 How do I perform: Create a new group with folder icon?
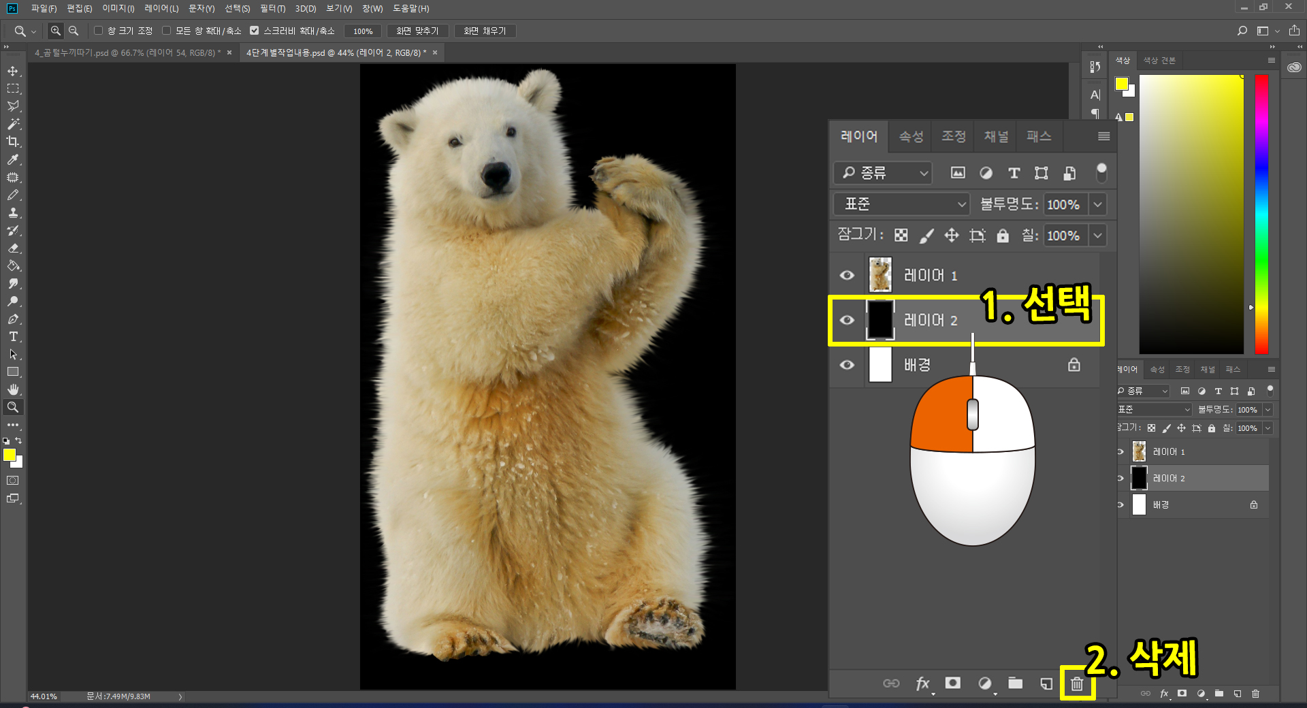pos(1015,683)
